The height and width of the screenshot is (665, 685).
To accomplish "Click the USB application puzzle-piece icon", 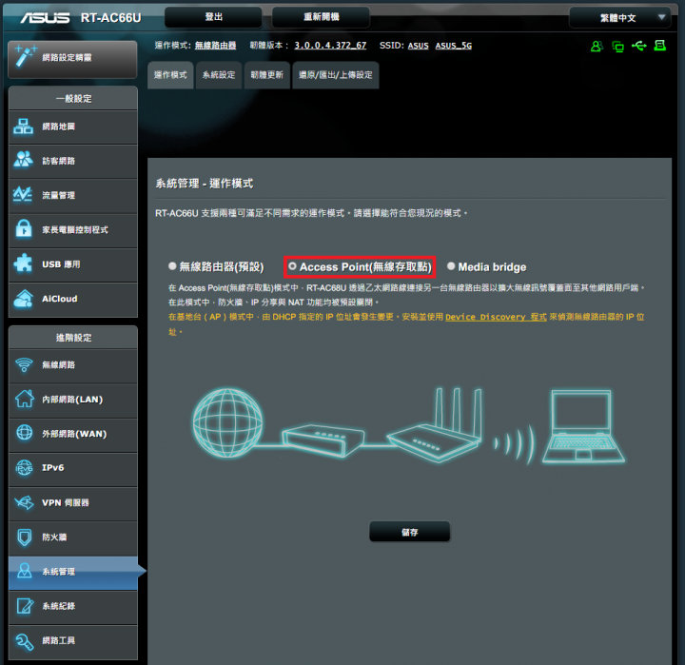I will click(23, 264).
